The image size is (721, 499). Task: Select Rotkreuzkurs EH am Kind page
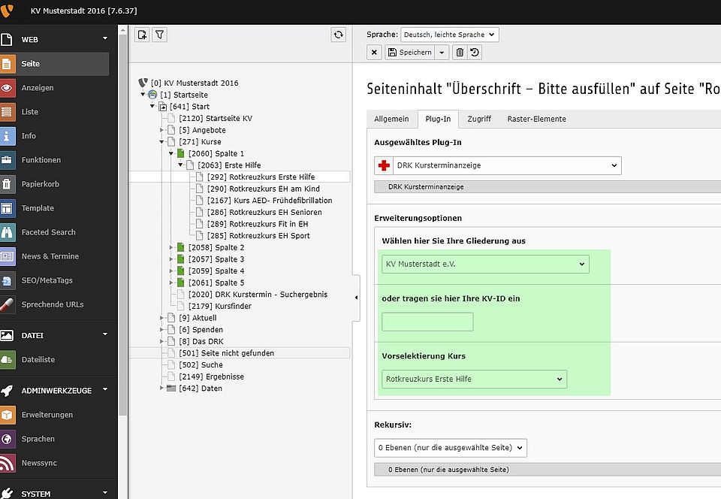[274, 189]
